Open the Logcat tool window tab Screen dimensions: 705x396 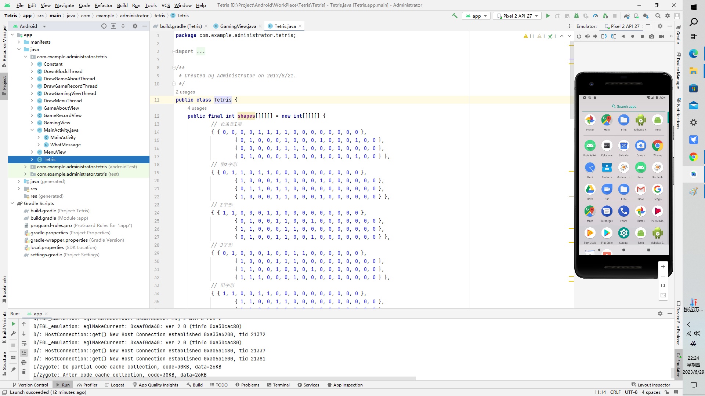pos(115,385)
